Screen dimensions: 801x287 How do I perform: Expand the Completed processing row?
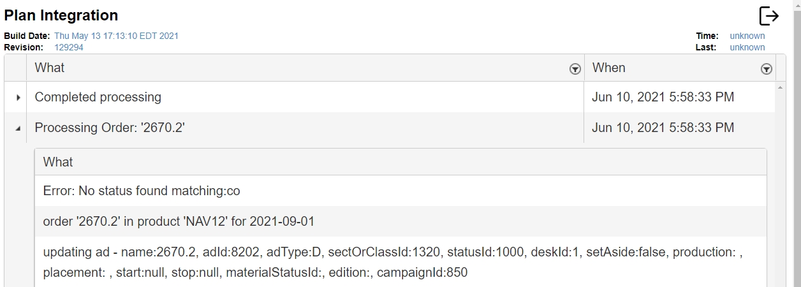[18, 98]
